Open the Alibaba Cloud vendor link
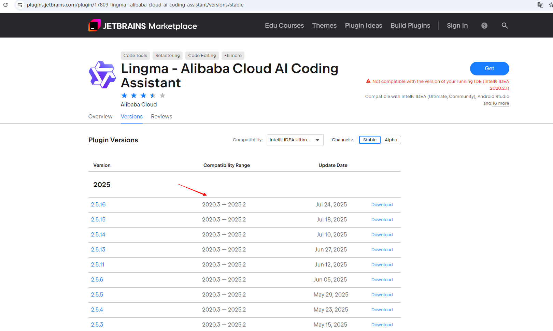Image resolution: width=553 pixels, height=331 pixels. (x=139, y=104)
